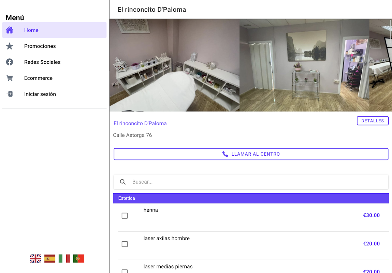Click the Home house icon
392x273 pixels.
(x=10, y=30)
